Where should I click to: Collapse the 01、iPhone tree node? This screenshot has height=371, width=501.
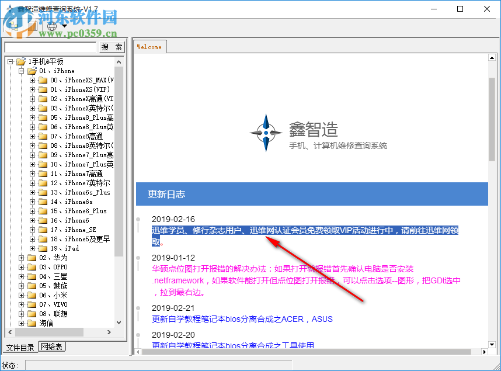pyautogui.click(x=21, y=71)
